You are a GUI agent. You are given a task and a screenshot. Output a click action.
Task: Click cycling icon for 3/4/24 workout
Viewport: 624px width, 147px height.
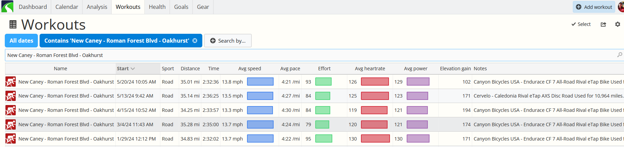[x=11, y=124]
